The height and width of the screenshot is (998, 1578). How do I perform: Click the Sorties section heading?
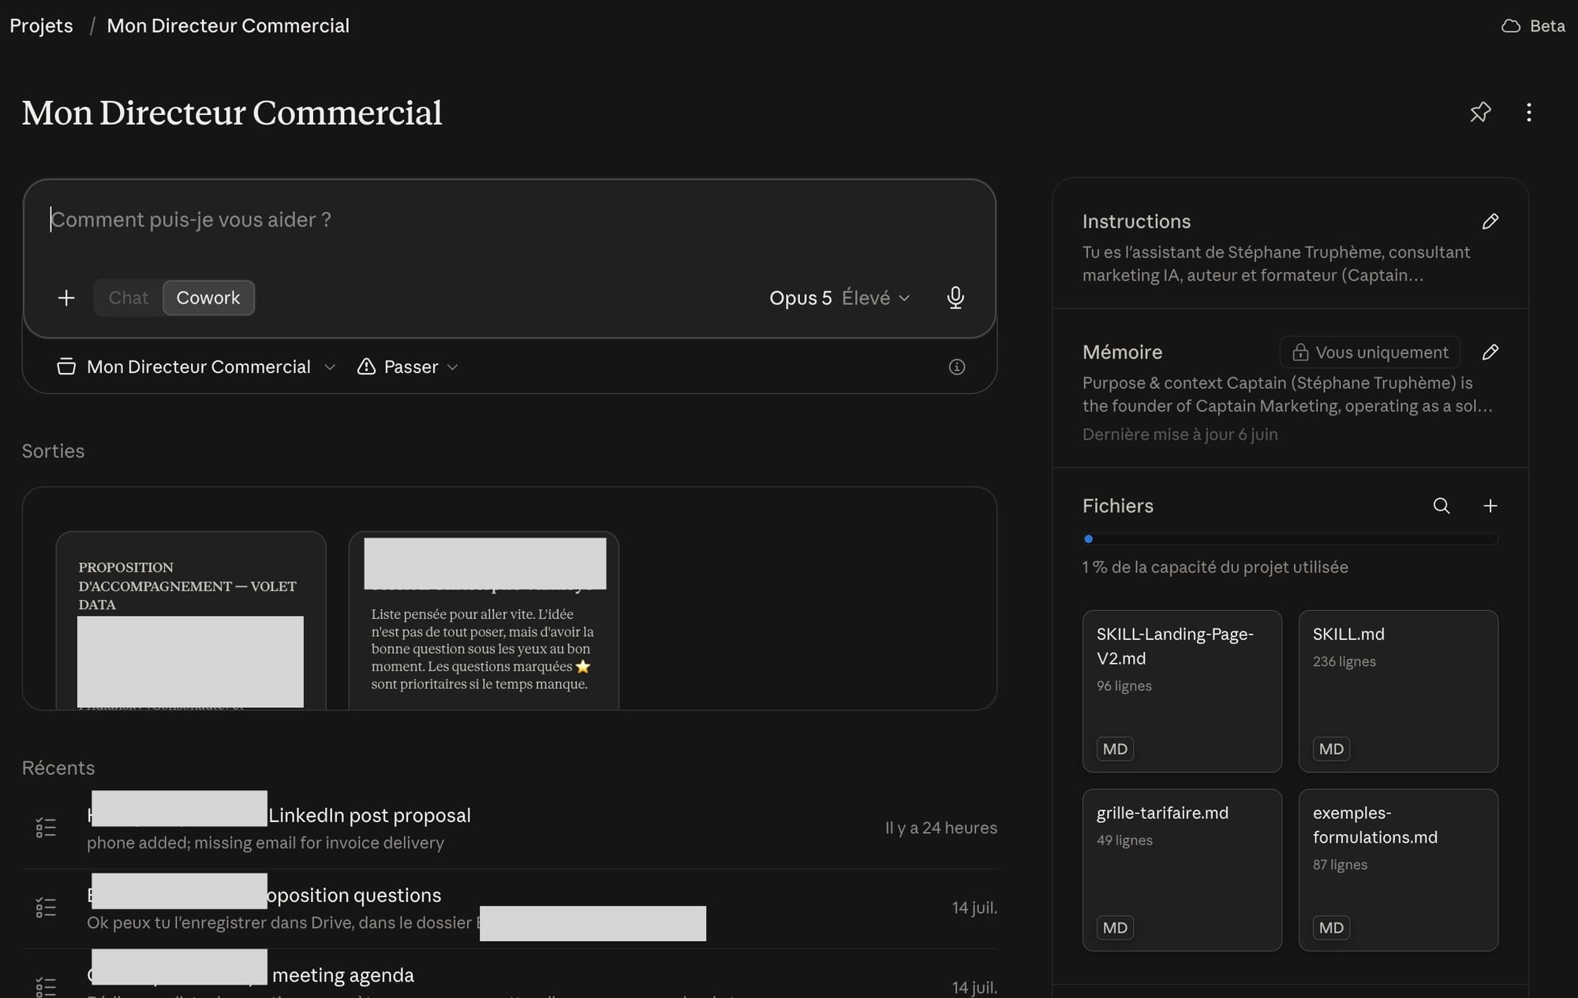point(53,451)
